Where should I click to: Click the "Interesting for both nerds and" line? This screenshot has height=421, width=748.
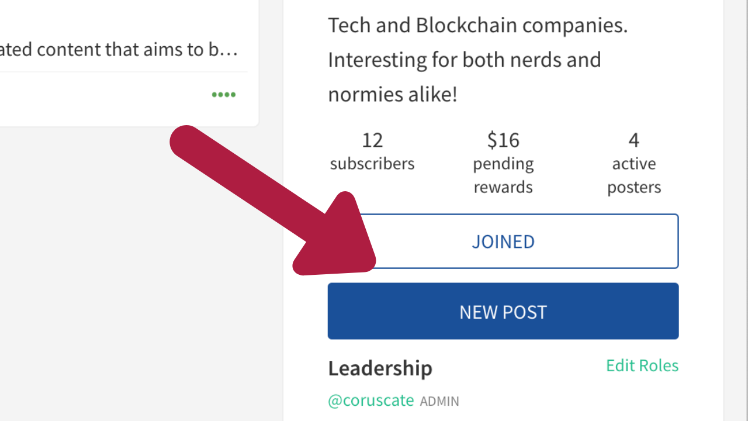pyautogui.click(x=464, y=60)
